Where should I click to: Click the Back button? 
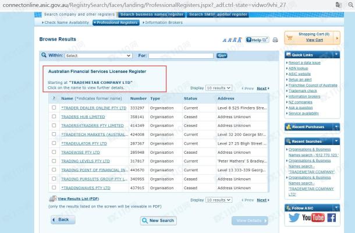click(x=63, y=220)
